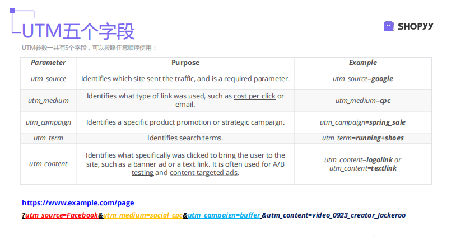This screenshot has width=456, height=236.
Task: Follow the "text link" hyperlink
Action: tap(196, 164)
